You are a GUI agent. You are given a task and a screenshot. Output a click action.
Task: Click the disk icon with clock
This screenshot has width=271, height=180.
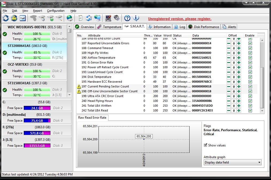pyautogui.click(x=42, y=18)
